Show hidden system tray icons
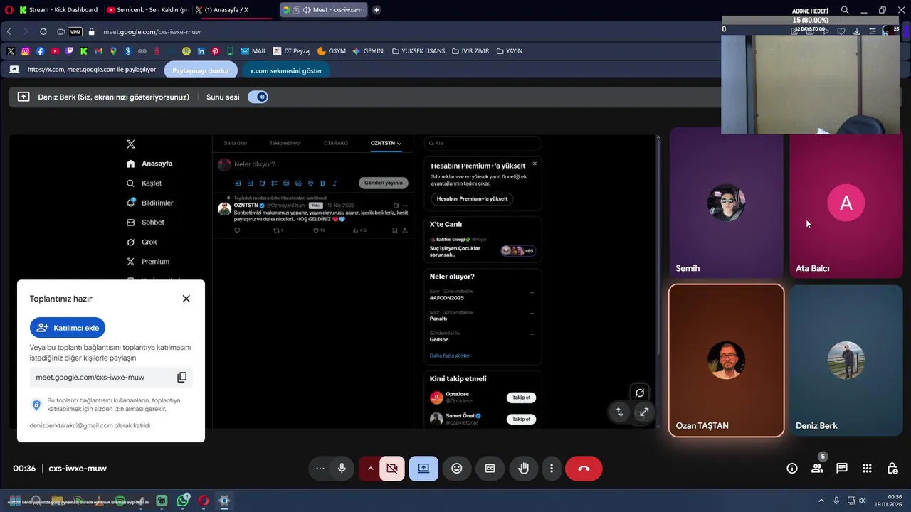 tap(821, 501)
